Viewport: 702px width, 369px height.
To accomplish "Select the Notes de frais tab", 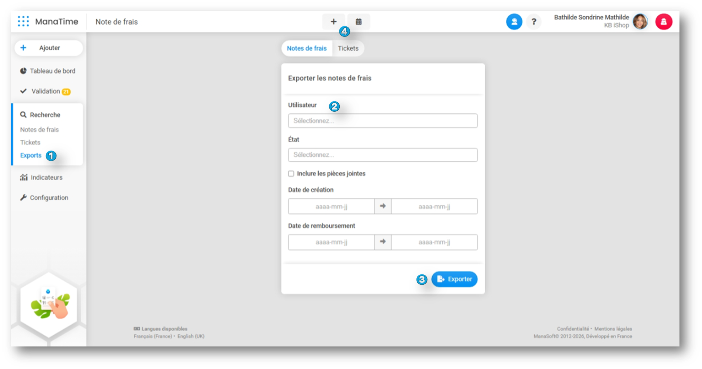I will point(306,49).
